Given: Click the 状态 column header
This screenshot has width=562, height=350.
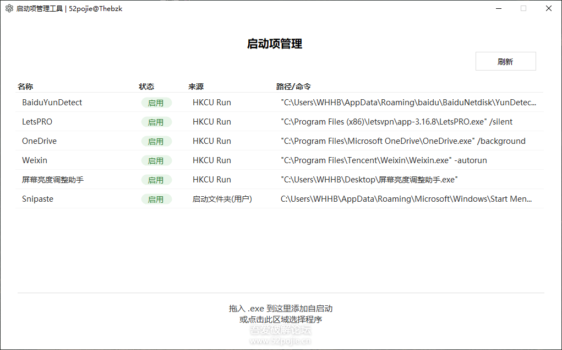Looking at the screenshot, I should click(146, 87).
